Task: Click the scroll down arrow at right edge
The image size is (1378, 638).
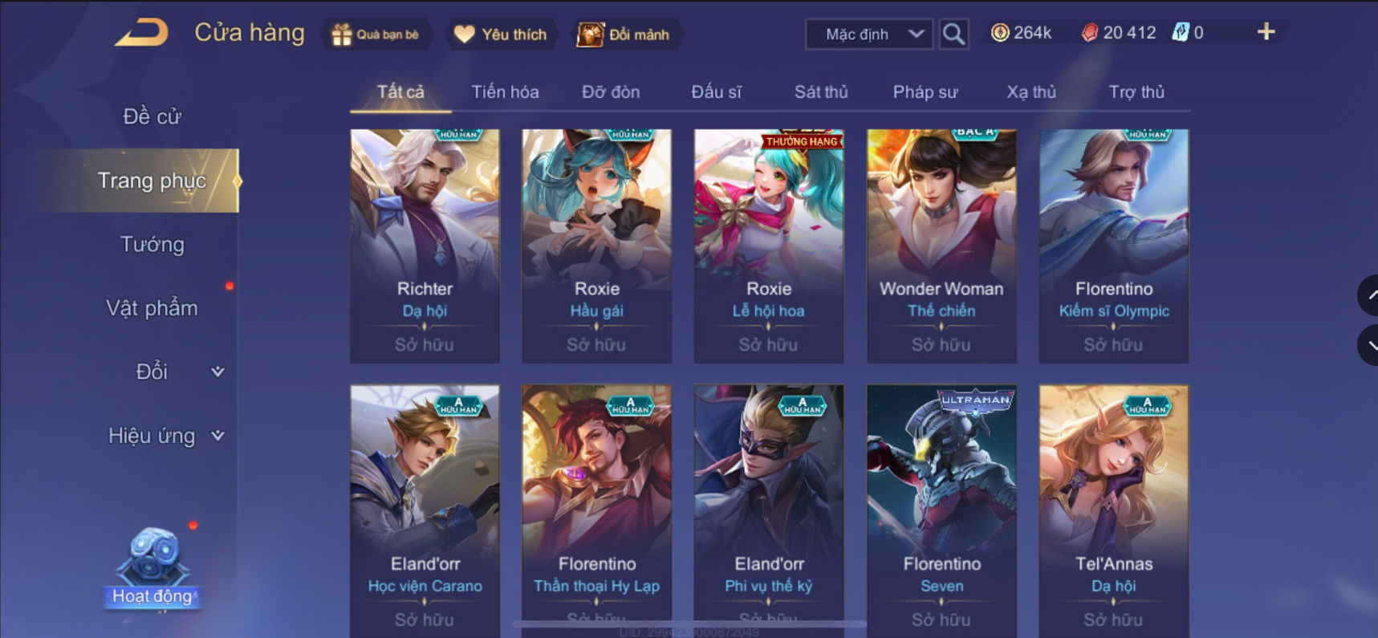Action: tap(1368, 345)
